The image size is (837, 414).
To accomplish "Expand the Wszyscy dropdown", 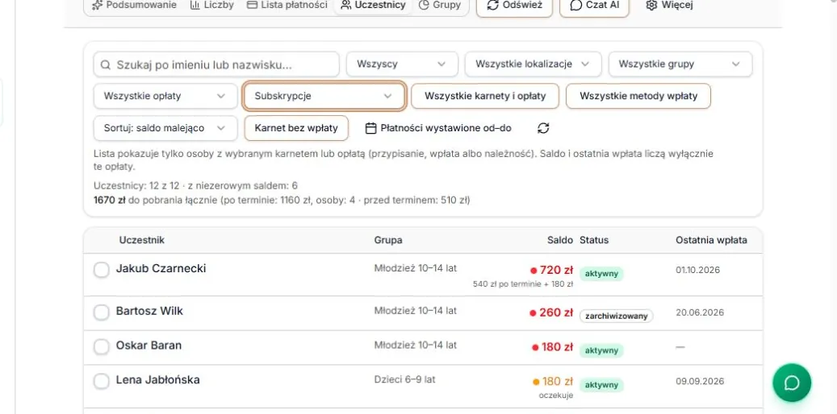I will pos(402,64).
